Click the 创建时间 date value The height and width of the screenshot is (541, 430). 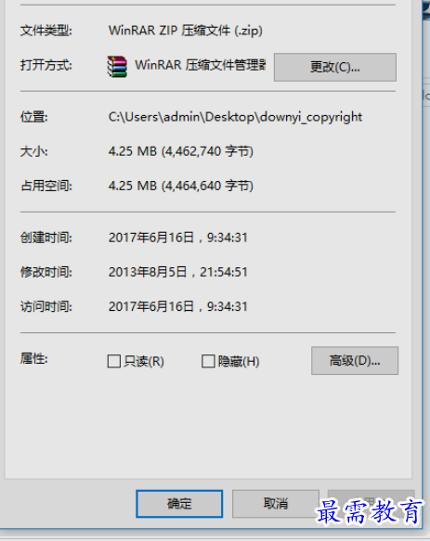178,238
